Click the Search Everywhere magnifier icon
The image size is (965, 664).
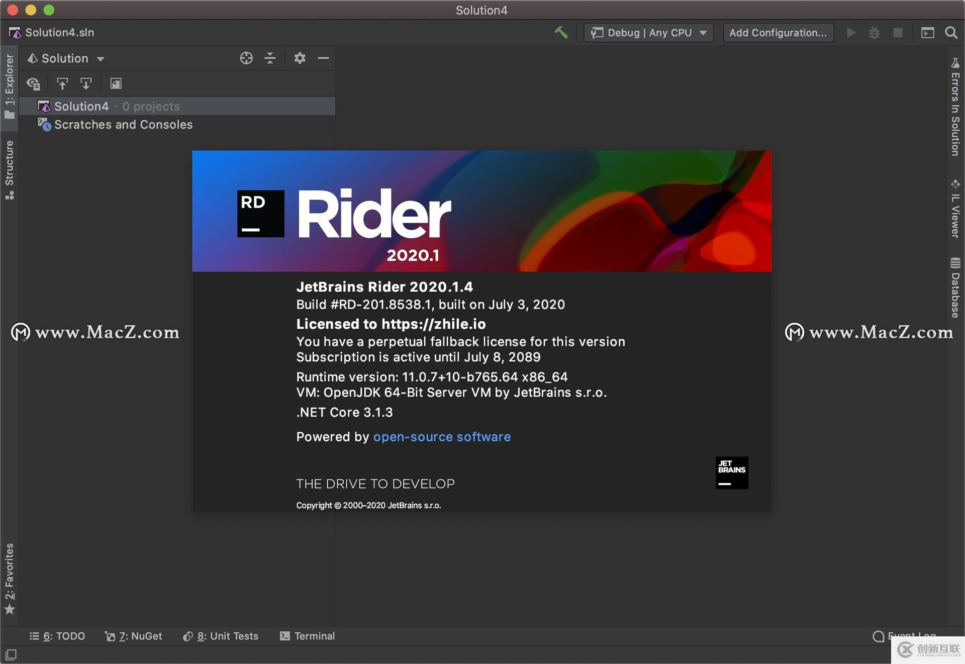point(951,33)
